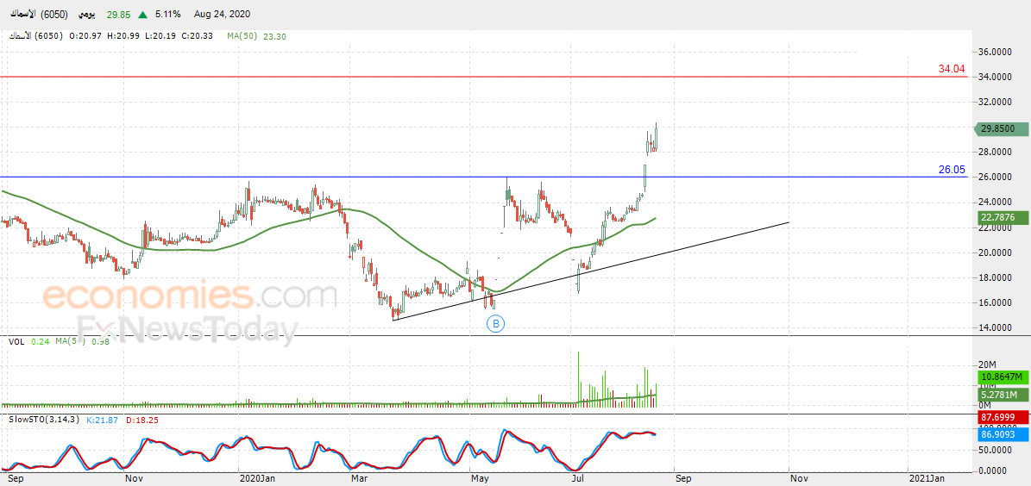
Task: Click the MA(50) indicator label
Action: [242, 37]
